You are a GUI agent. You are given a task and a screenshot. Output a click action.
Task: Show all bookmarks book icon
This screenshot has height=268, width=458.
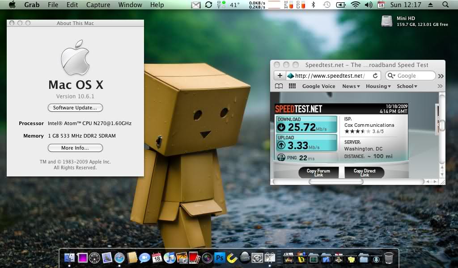click(279, 86)
